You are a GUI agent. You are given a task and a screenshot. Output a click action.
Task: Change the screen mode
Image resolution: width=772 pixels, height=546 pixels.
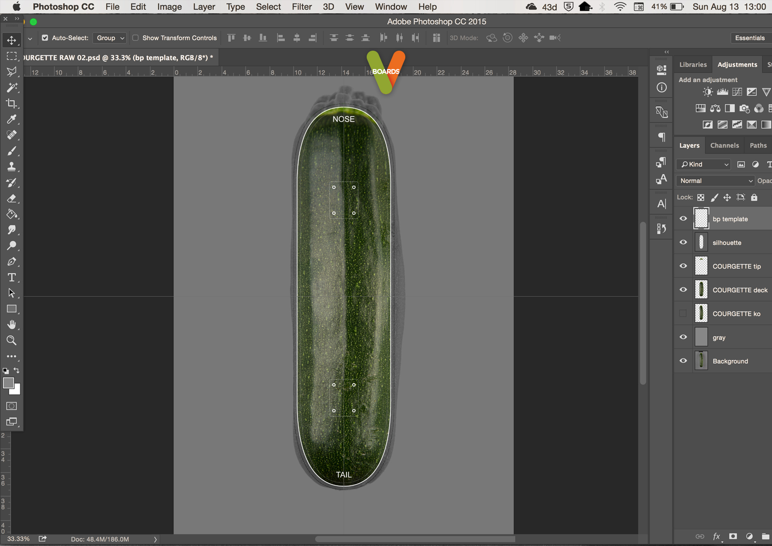pyautogui.click(x=12, y=422)
